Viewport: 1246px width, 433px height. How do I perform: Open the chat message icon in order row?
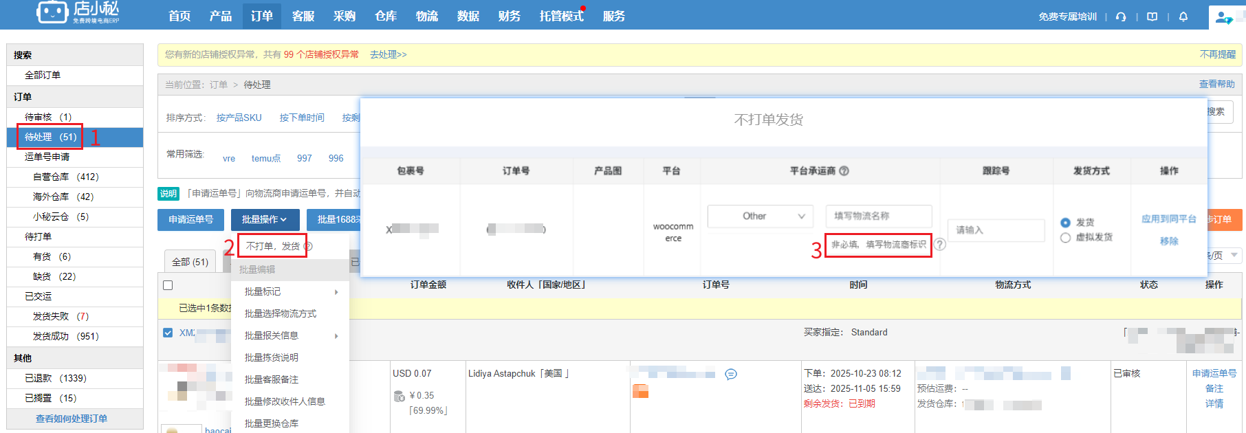(731, 374)
